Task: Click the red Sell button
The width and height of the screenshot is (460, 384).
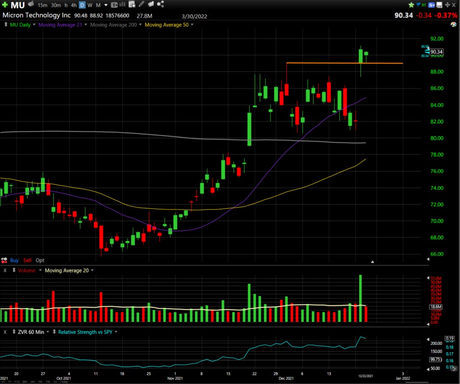Action: click(x=27, y=260)
